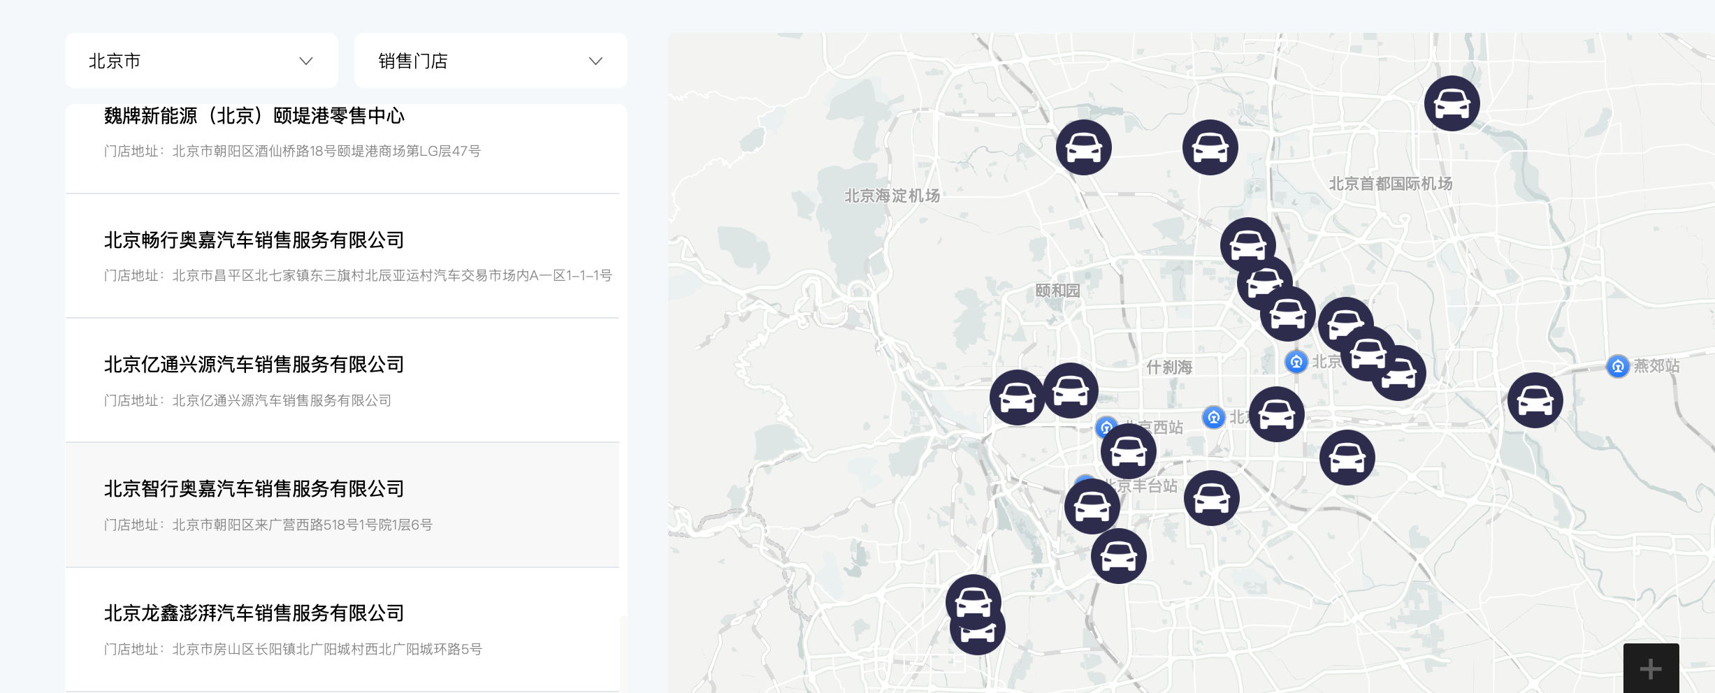Select car marker overlapping 北京西站 label
The image size is (1715, 693).
pos(1128,451)
